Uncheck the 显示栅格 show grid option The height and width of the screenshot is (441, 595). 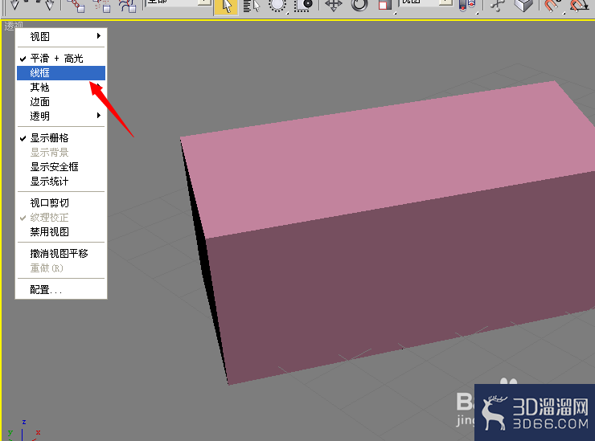click(x=61, y=138)
